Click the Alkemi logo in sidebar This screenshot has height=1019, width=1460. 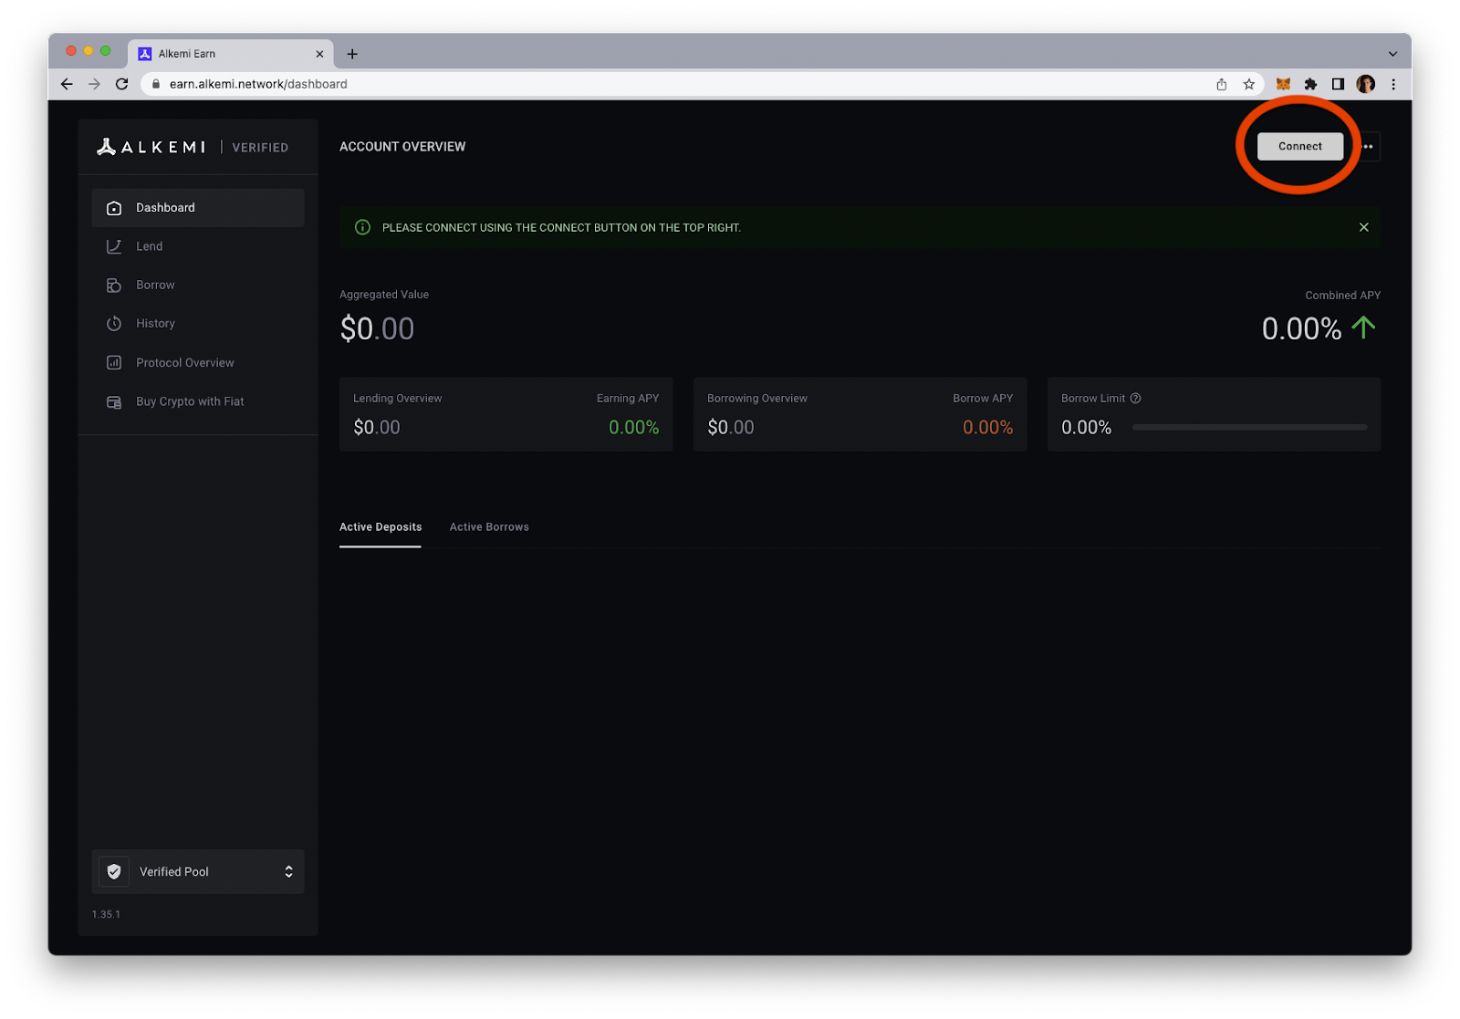[151, 147]
